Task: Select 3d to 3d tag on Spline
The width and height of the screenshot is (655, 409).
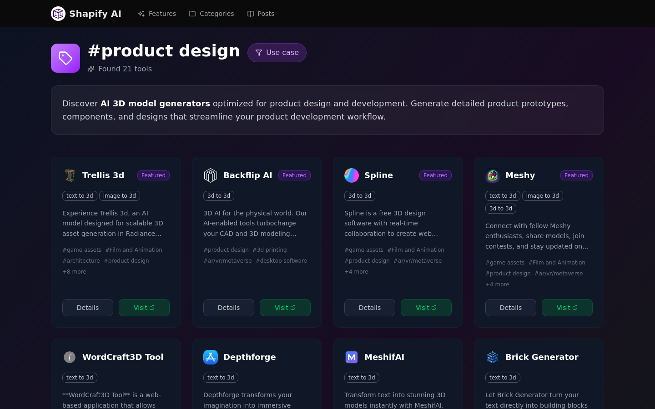Action: 360,196
